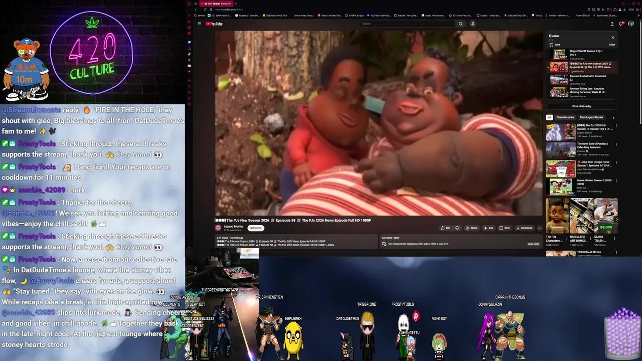The height and width of the screenshot is (361, 642).
Task: Open The PJs Characters short
Action: point(557,221)
